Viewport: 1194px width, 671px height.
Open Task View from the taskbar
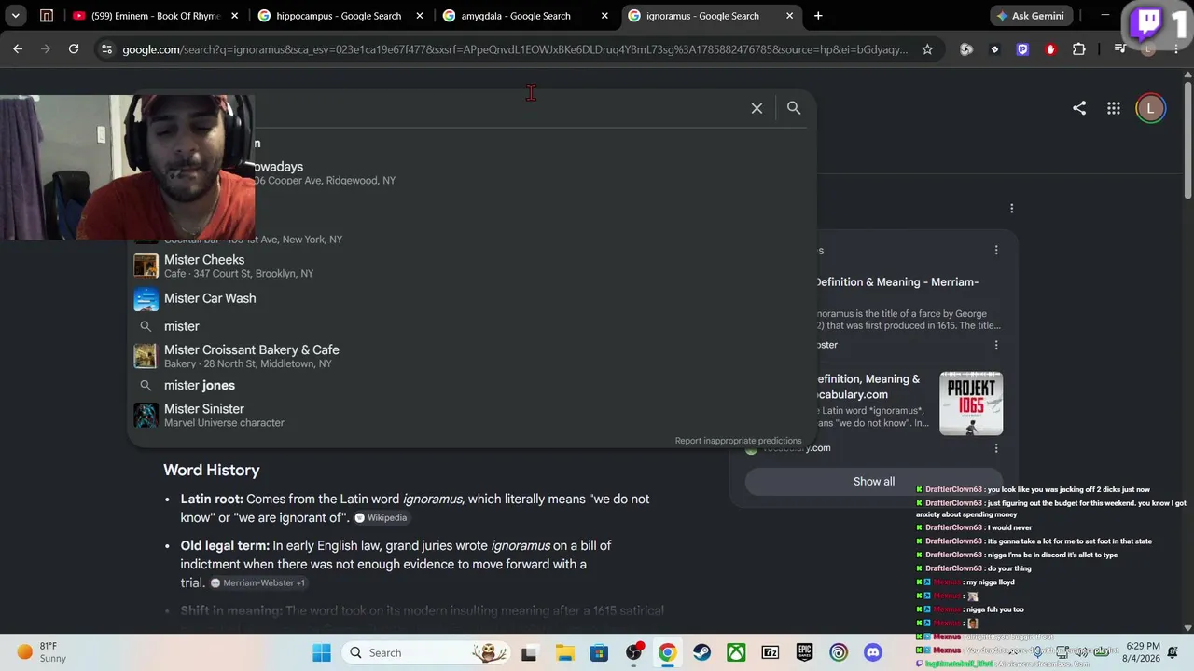click(529, 652)
